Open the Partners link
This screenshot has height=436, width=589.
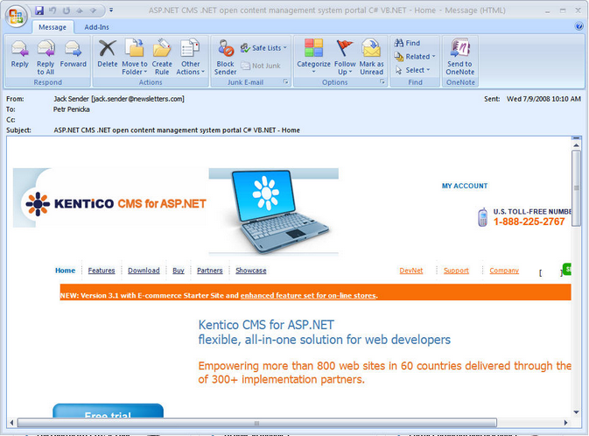pos(209,271)
